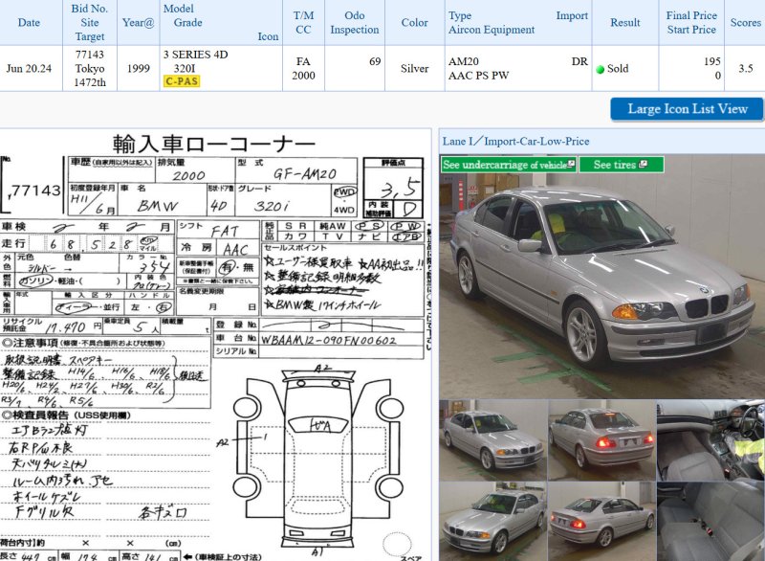765x561 pixels.
Task: Click the type code AM20
Action: 464,61
